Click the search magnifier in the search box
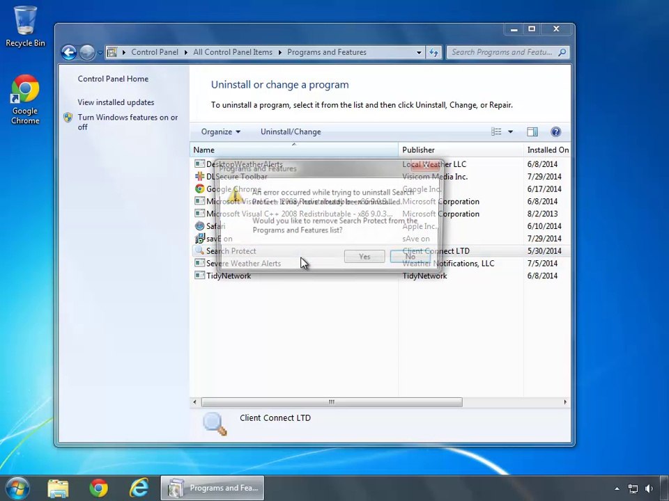 coord(562,52)
